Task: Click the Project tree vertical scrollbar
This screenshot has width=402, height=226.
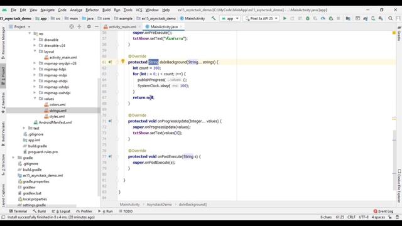Action: 99,137
